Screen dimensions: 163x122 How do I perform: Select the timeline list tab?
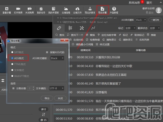pos(70,28)
